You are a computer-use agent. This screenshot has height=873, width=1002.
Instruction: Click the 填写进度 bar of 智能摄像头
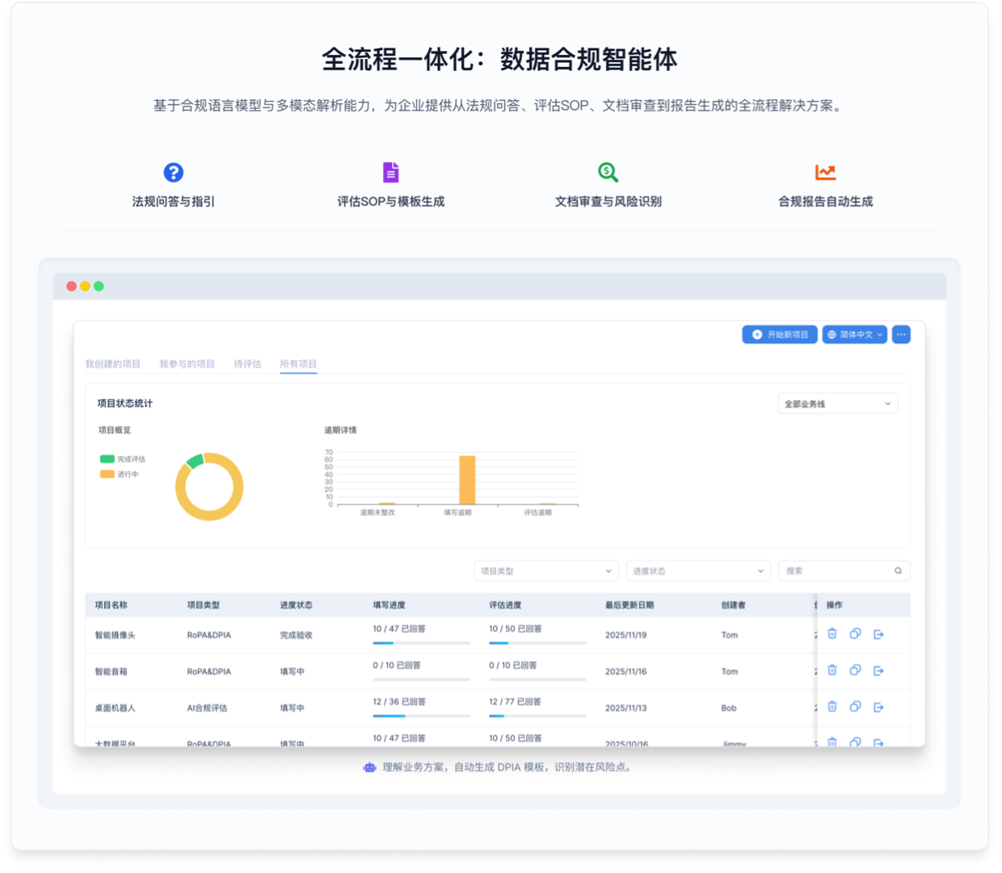coord(421,643)
